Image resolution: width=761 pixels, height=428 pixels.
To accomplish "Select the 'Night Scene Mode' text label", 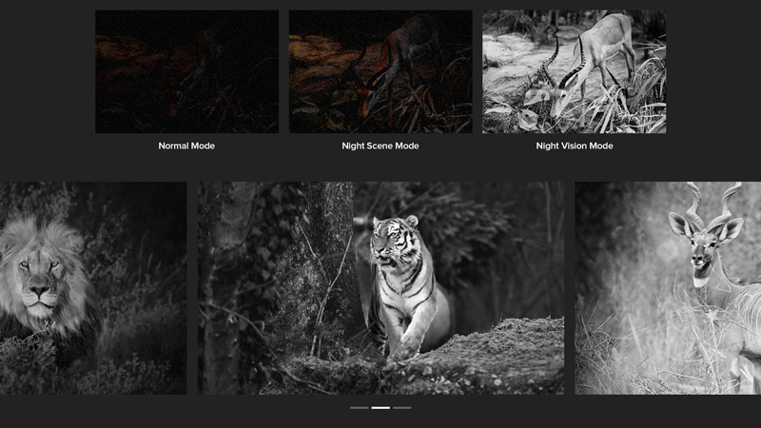I will [x=380, y=146].
